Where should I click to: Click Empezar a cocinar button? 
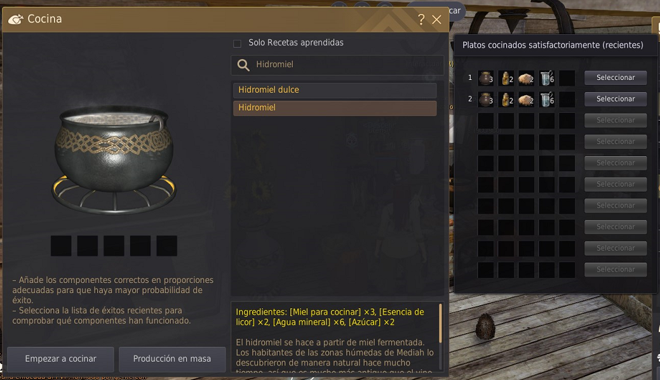60,359
